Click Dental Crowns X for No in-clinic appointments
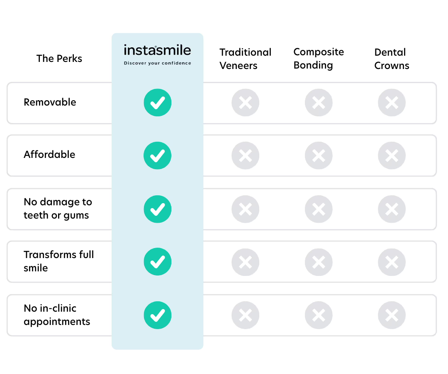This screenshot has height=374, width=448. [392, 315]
